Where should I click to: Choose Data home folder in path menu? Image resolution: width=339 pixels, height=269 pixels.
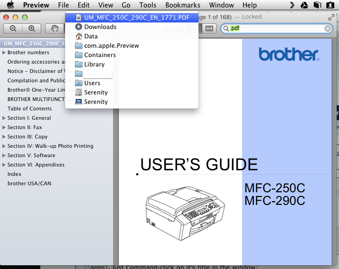coord(132,36)
